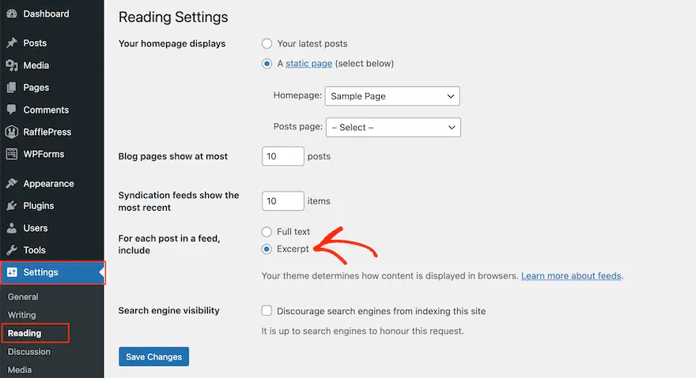
Task: Open the Users menu
Action: coord(52,228)
